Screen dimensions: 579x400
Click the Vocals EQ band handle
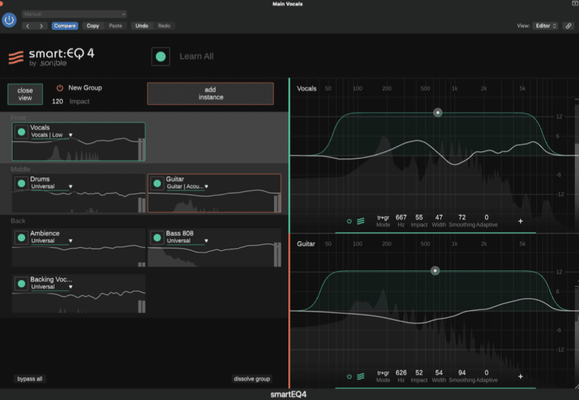coord(438,113)
